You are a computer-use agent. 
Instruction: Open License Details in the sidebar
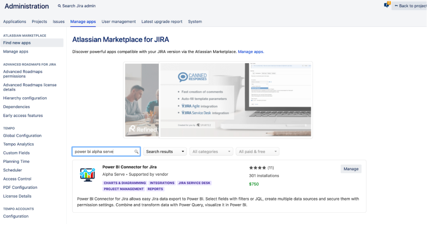click(17, 196)
